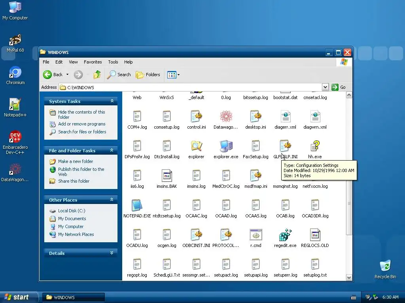Click the 6:30 AM system clock
Image resolution: width=405 pixels, height=303 pixels.
point(390,297)
